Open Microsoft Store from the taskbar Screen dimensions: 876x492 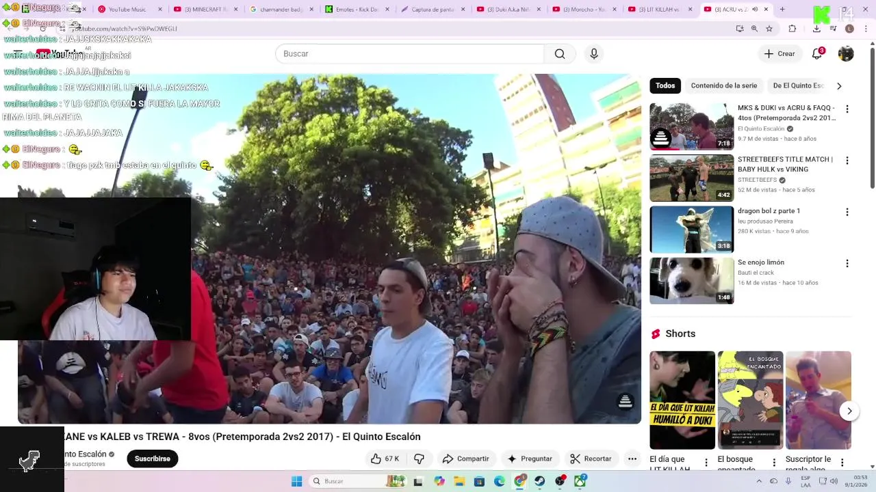pos(479,482)
